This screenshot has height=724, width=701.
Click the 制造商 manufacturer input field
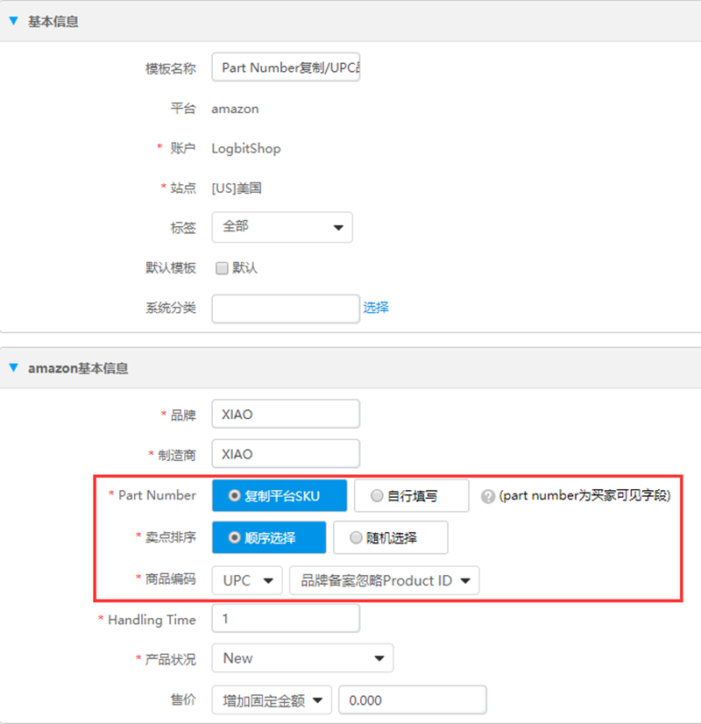click(x=286, y=454)
